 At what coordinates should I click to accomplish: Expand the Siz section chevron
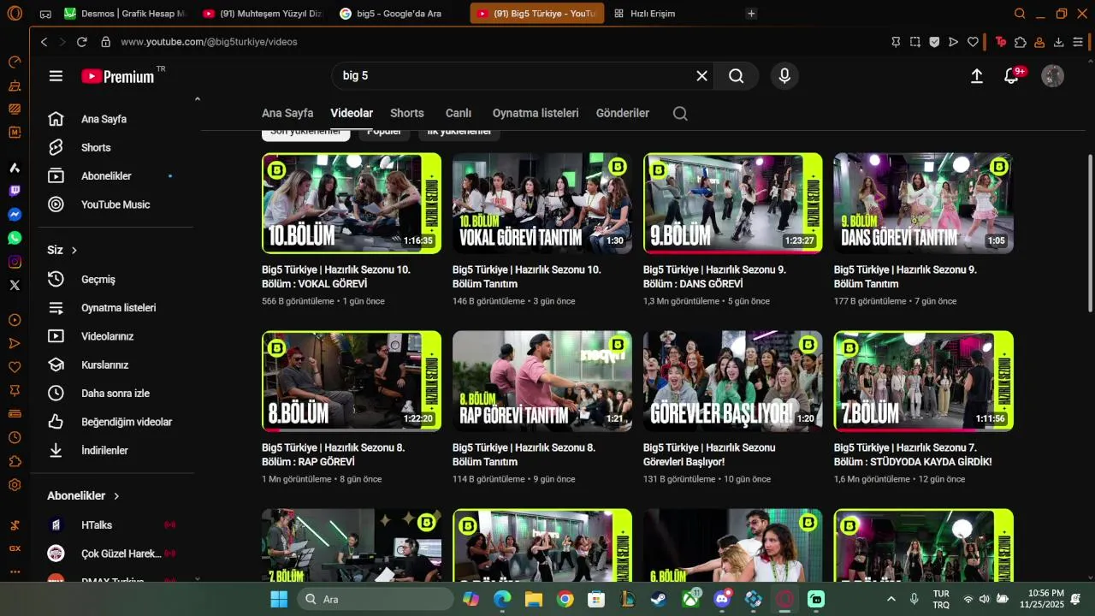(74, 251)
